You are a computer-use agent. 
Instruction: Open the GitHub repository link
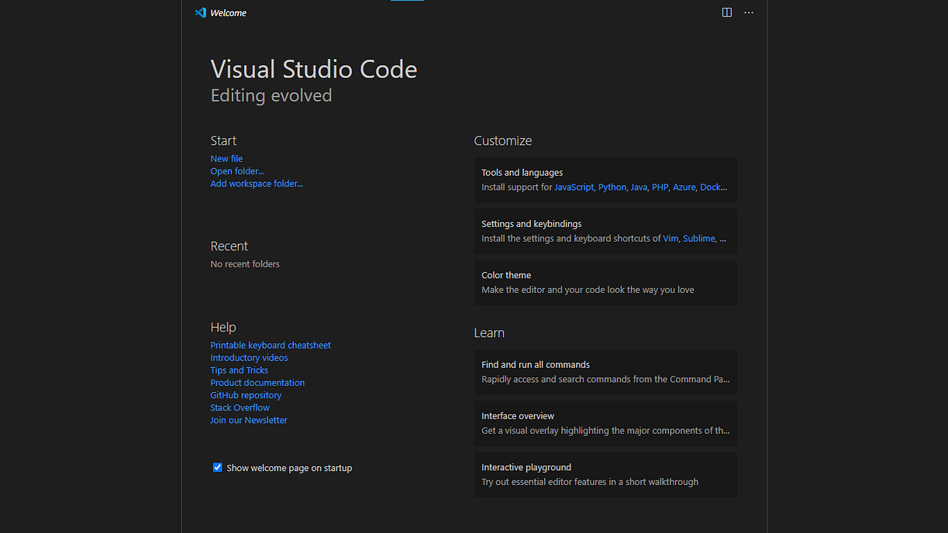coord(246,395)
